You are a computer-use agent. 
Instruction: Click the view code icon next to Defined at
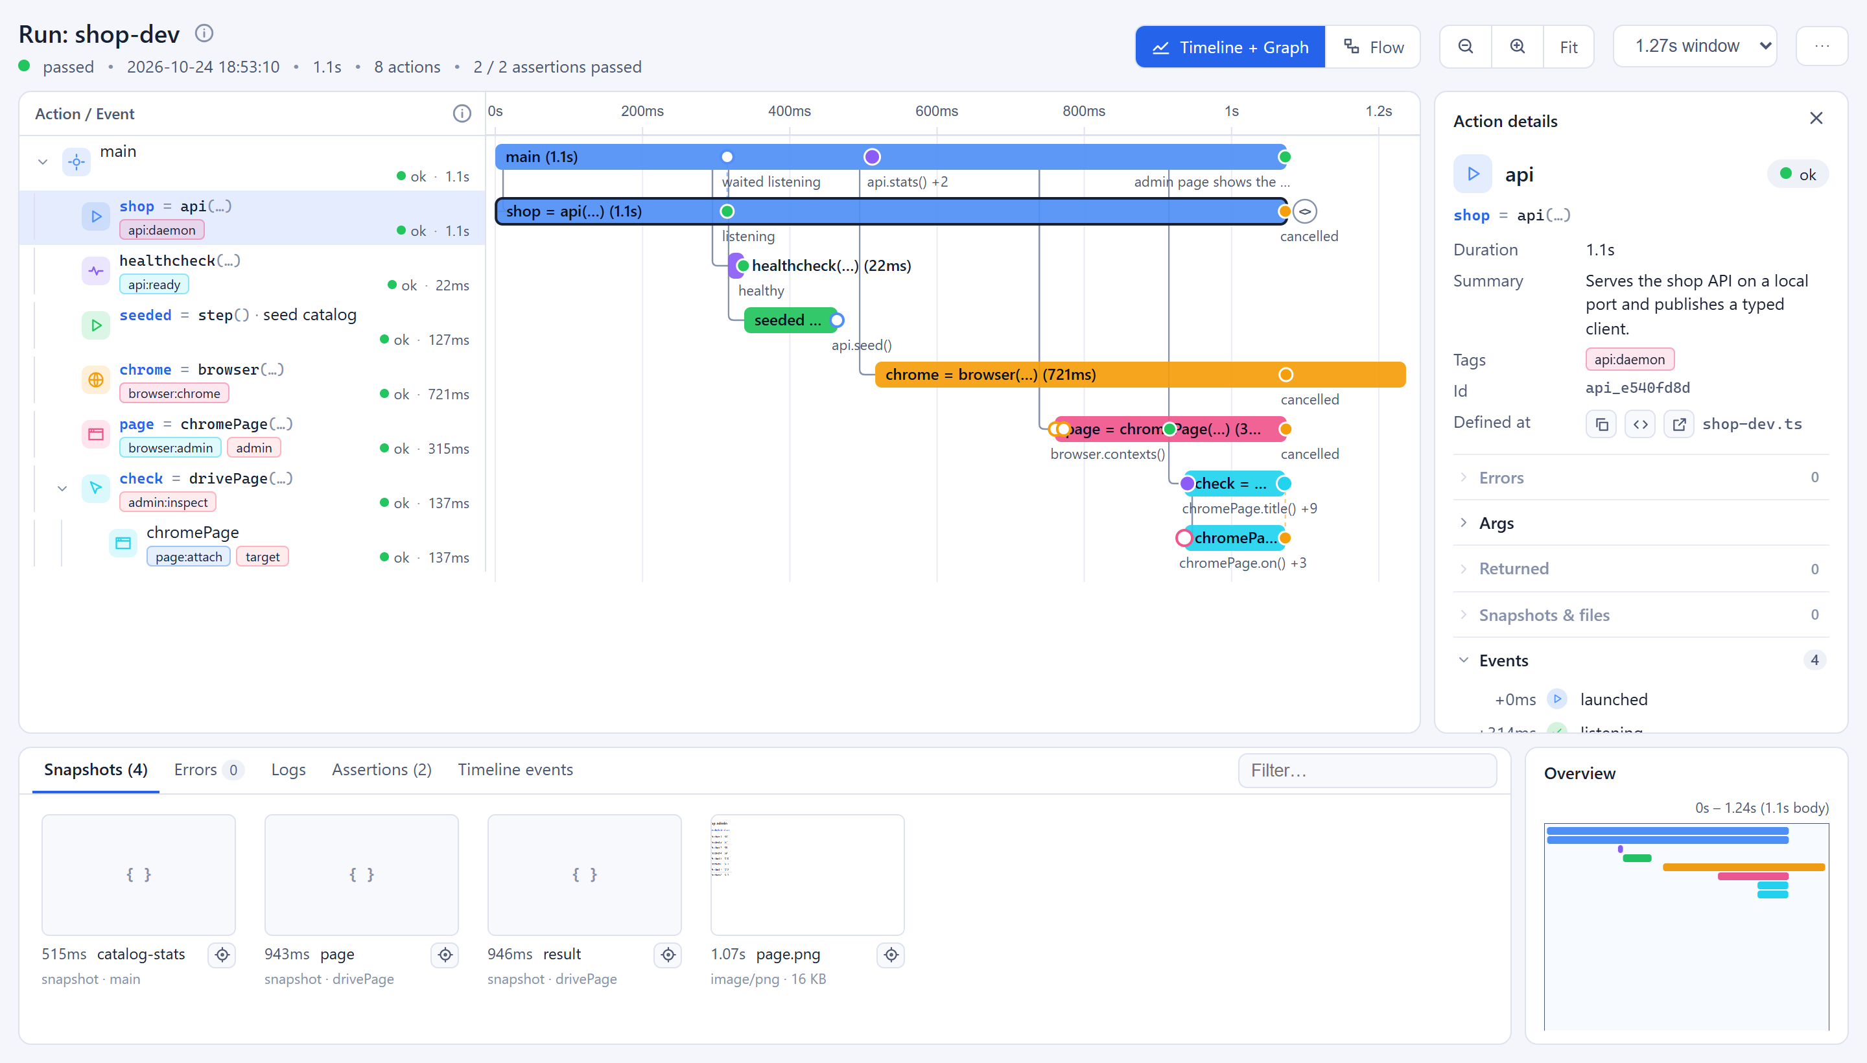click(x=1640, y=424)
